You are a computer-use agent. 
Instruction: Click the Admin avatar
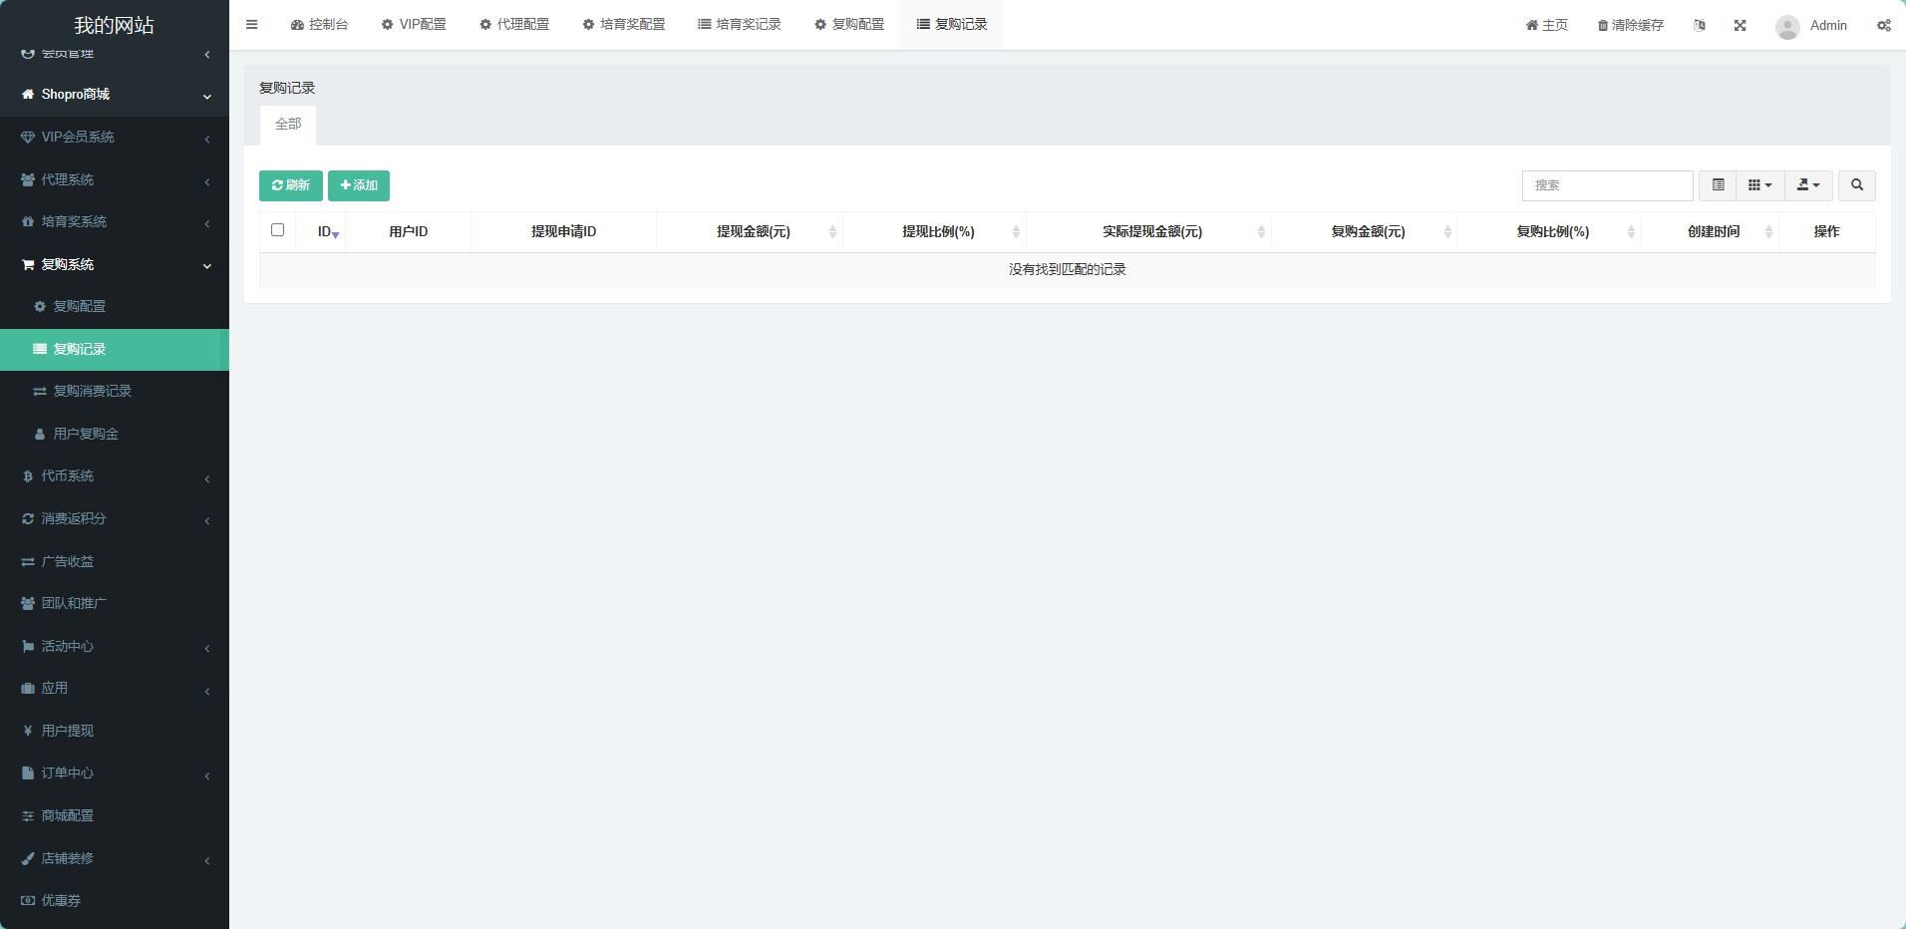pos(1787,26)
